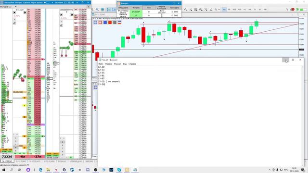
Task: Click the action center notification icon
Action: coord(303,170)
